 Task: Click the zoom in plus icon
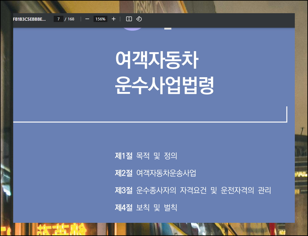tap(114, 19)
